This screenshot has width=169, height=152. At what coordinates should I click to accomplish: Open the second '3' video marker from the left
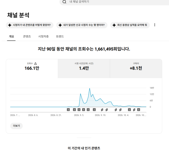pyautogui.click(x=74, y=110)
